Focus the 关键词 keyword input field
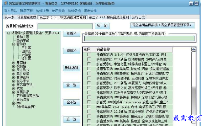Viewport: 204px width, 126px height. pos(140,38)
